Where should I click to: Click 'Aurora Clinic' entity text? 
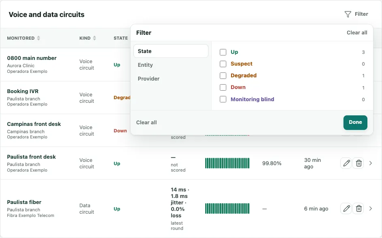21,66
